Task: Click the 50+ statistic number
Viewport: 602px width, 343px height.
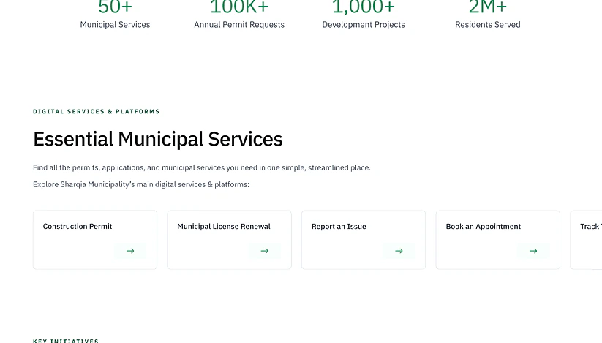Action: (x=115, y=7)
